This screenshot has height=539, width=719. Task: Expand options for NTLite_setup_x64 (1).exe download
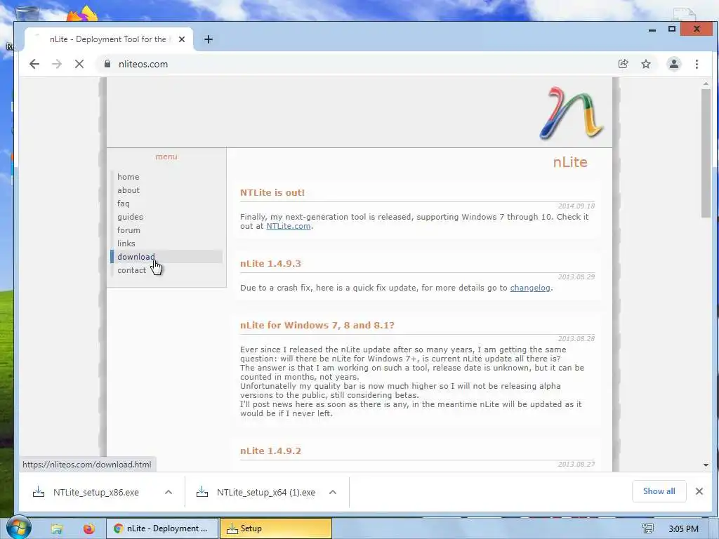point(333,492)
